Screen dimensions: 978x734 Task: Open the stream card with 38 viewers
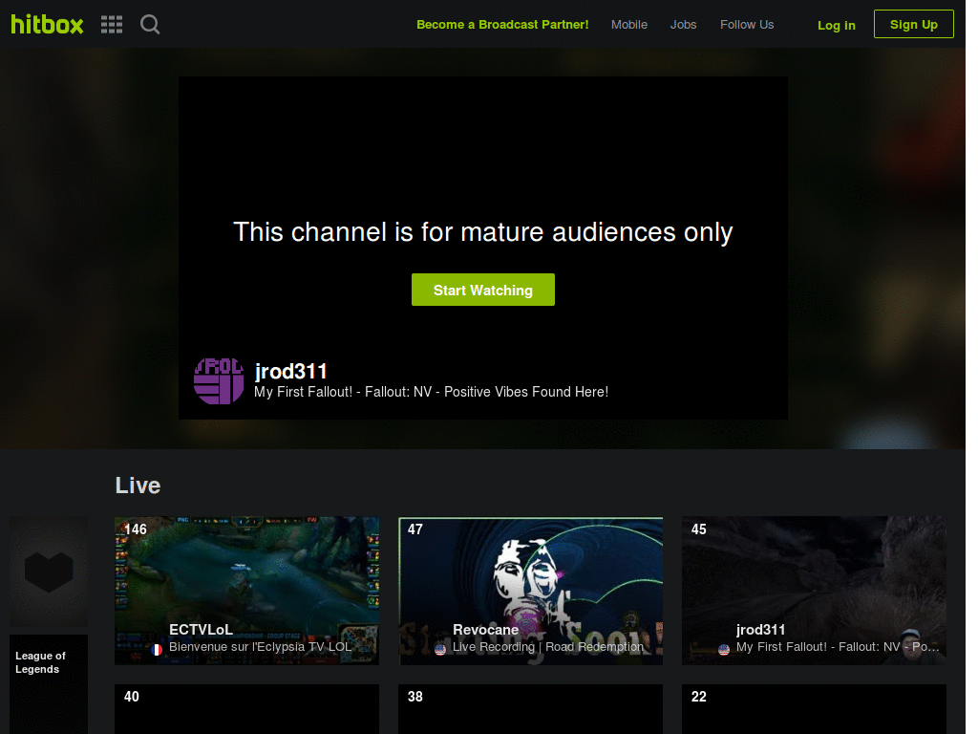coord(530,709)
